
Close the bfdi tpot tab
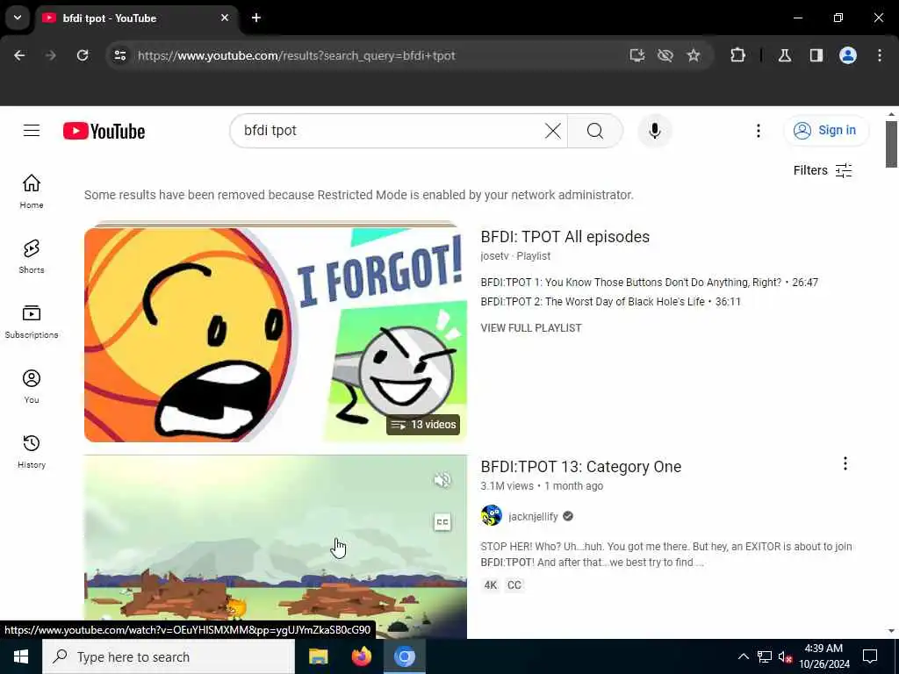click(x=225, y=18)
